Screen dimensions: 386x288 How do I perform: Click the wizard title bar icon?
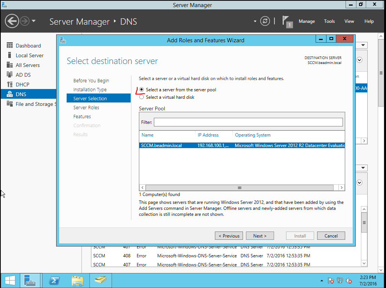tap(63, 40)
